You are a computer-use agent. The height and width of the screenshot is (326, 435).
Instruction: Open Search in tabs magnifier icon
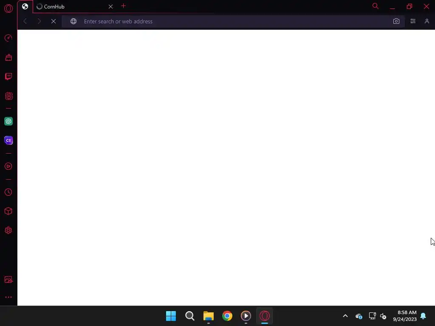click(376, 6)
